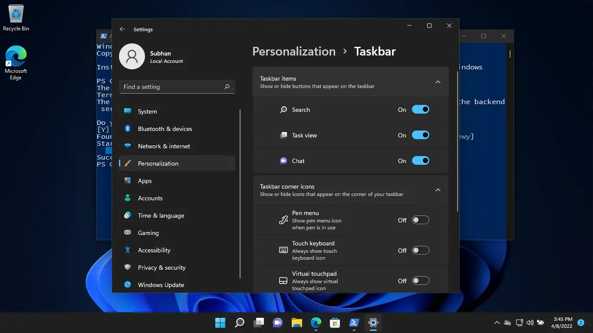Click the Bluetooth icon in sidebar
The image size is (593, 333).
tap(128, 128)
